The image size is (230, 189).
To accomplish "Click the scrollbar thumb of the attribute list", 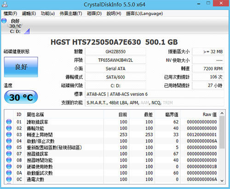I will [222, 132].
